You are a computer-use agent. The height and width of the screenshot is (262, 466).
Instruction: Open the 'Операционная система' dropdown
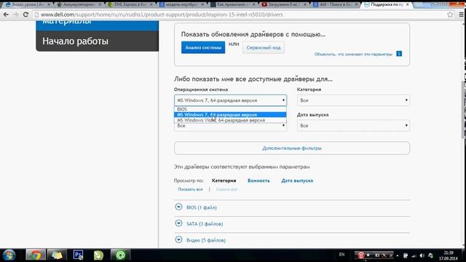(x=230, y=100)
